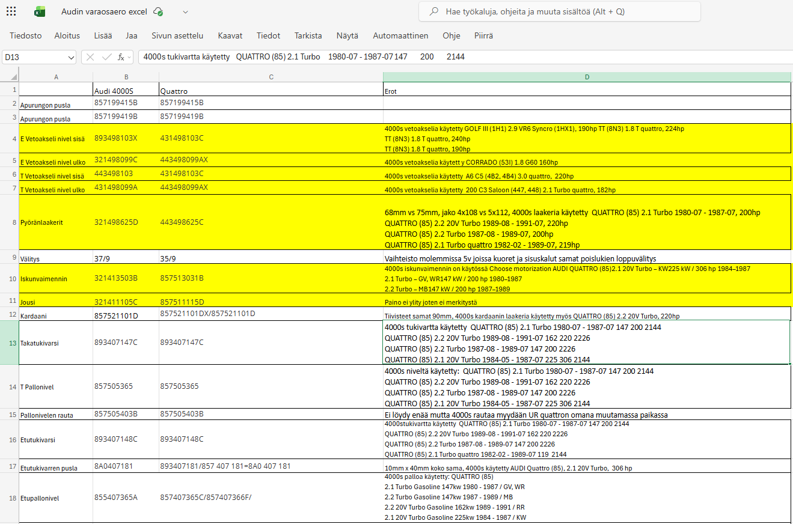Expand the chevron beside the document title
This screenshot has height=524, width=793.
point(185,11)
